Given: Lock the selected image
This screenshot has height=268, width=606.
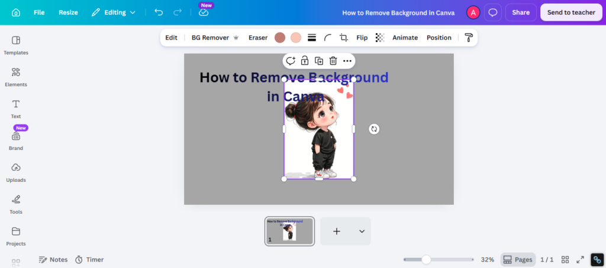Looking at the screenshot, I should 305,61.
